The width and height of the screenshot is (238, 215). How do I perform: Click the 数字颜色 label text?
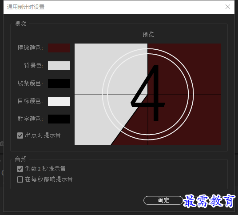30,119
